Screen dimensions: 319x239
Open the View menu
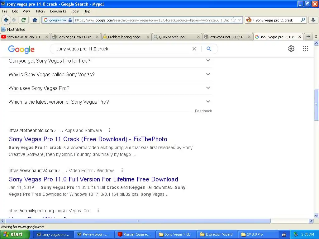pos(26,11)
